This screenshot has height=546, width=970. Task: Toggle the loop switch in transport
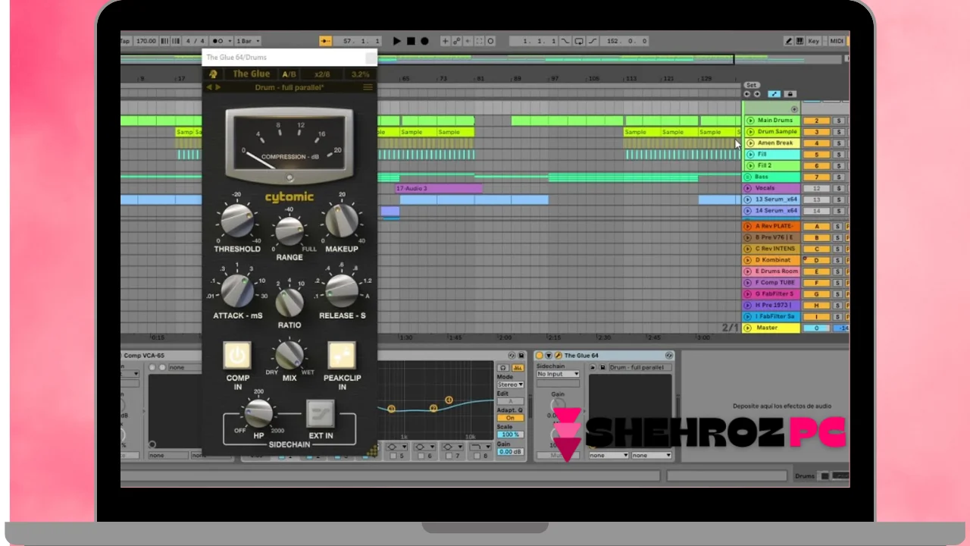click(x=579, y=41)
